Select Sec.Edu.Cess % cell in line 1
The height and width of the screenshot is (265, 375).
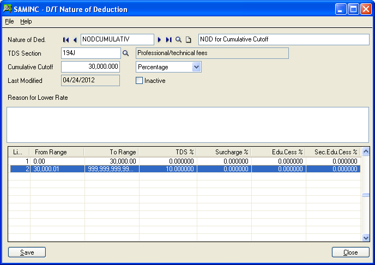click(x=334, y=161)
